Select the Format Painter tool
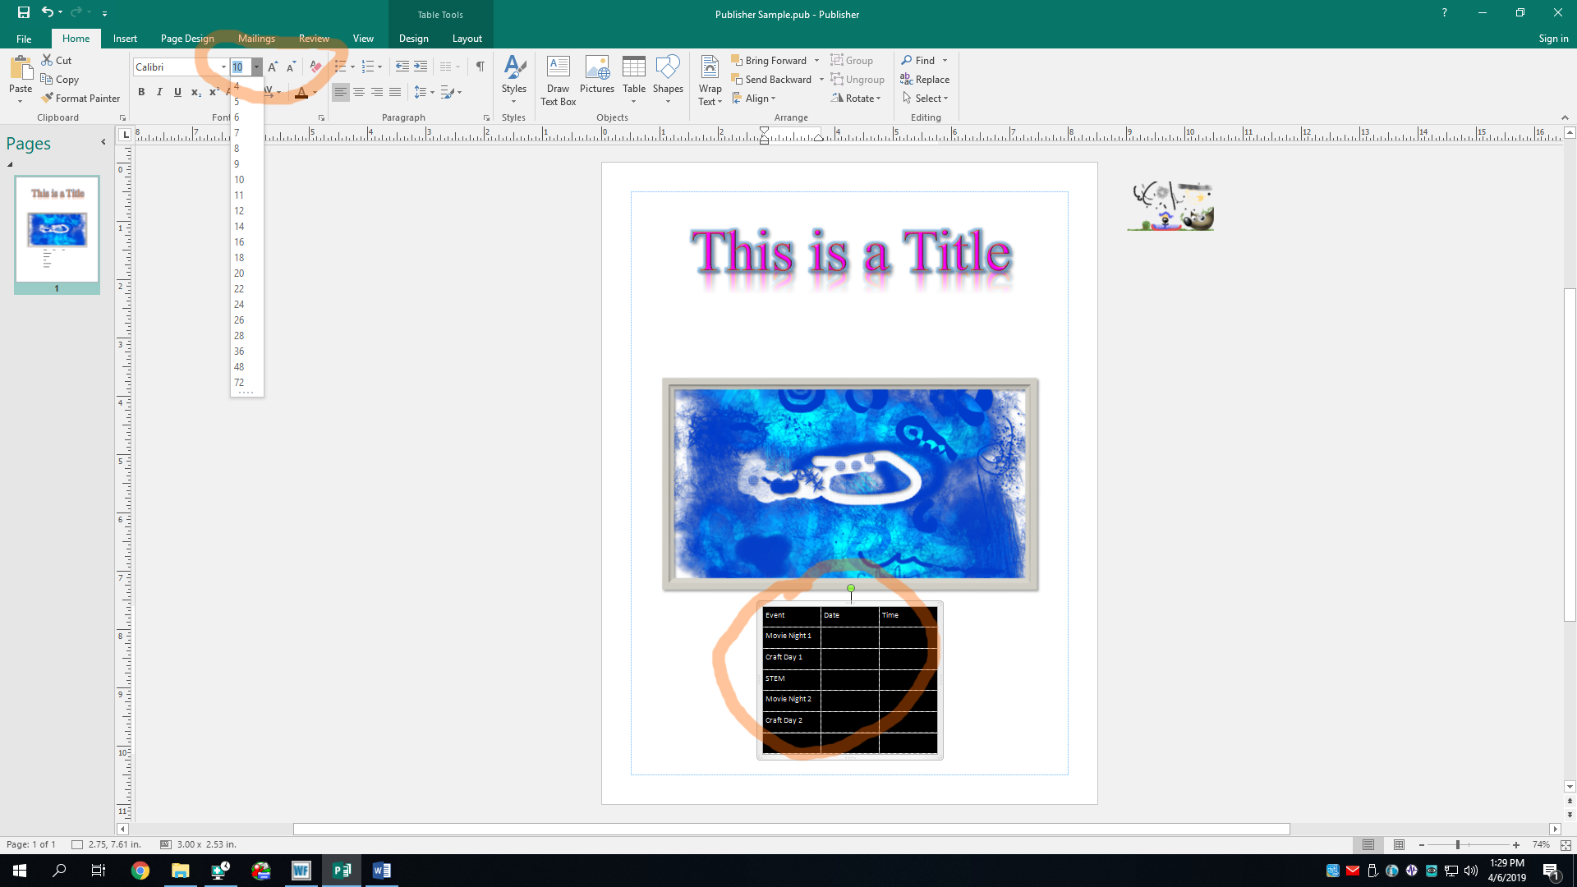The image size is (1577, 887). point(80,98)
